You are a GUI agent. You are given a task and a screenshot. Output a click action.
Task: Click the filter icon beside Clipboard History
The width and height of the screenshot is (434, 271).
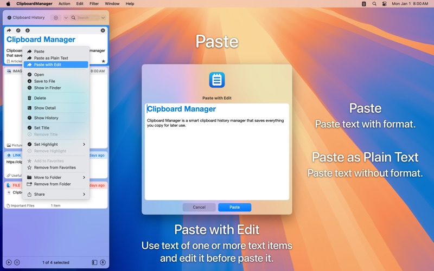click(x=56, y=18)
